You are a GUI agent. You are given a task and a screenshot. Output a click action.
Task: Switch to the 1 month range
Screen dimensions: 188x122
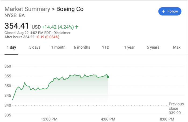tap(58, 47)
